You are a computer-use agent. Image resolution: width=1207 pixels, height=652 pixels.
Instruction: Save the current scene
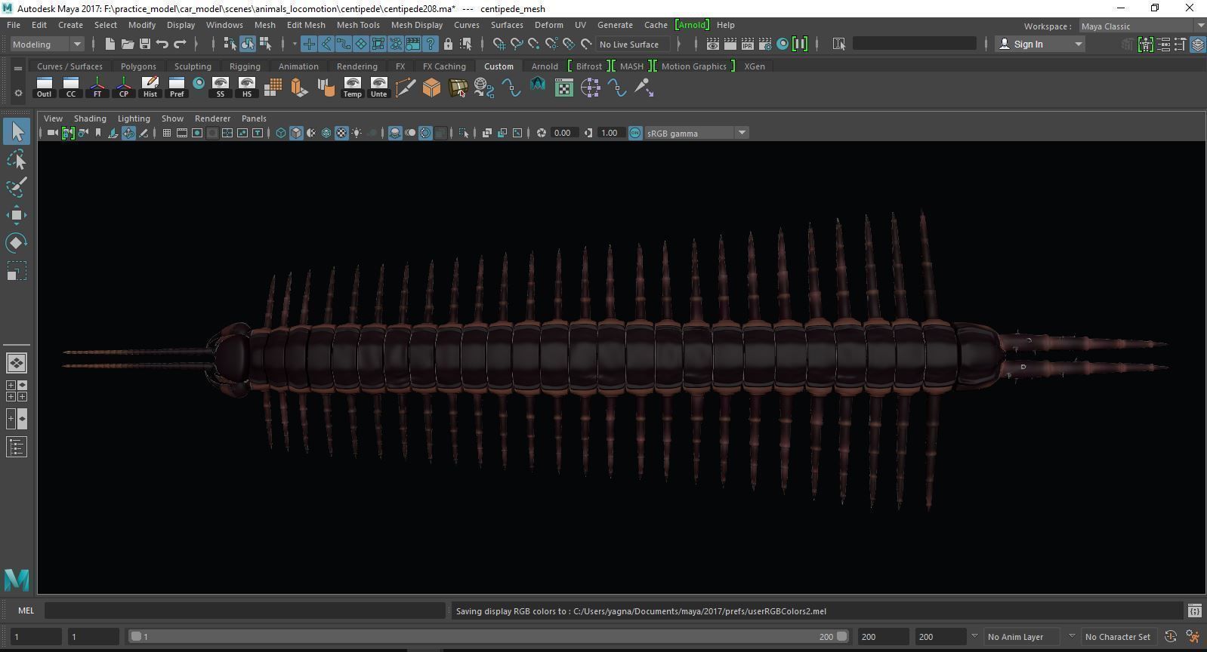tap(144, 44)
